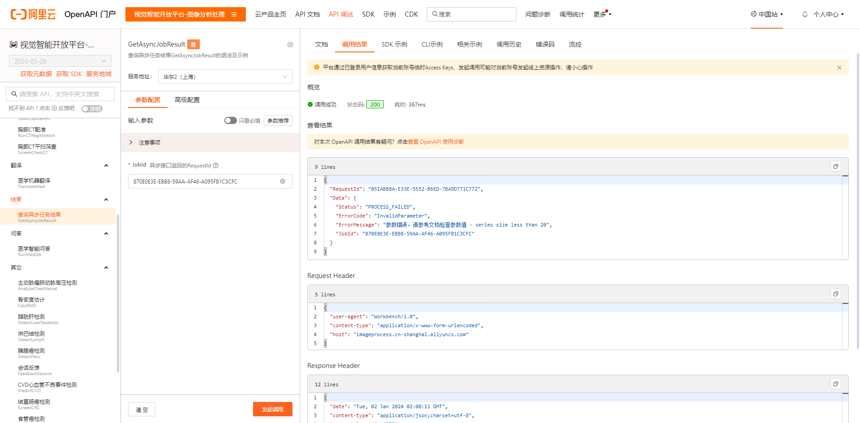Click the notification bell icon
860x423 pixels.
[805, 14]
